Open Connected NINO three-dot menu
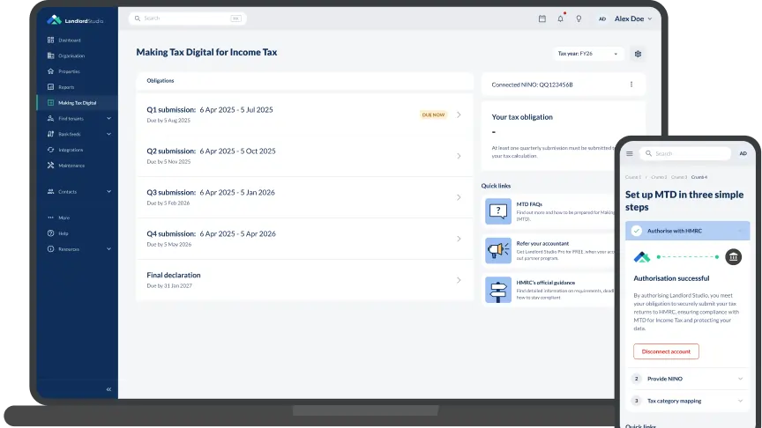The image size is (762, 428). (631, 85)
